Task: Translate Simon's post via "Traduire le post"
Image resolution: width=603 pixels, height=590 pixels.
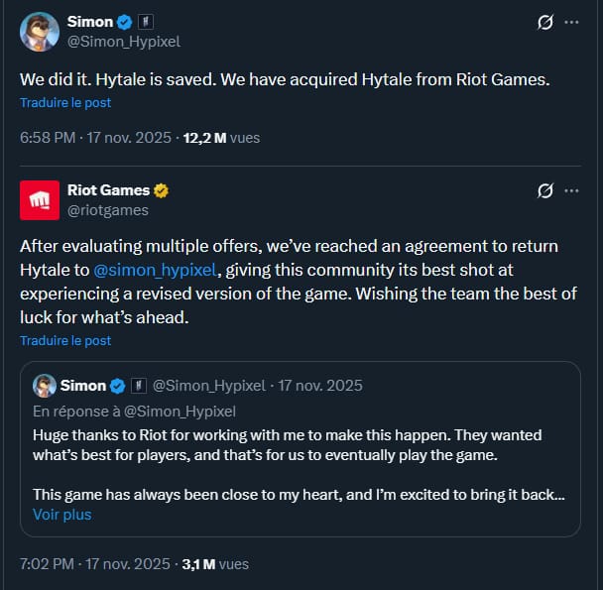Action: [65, 102]
